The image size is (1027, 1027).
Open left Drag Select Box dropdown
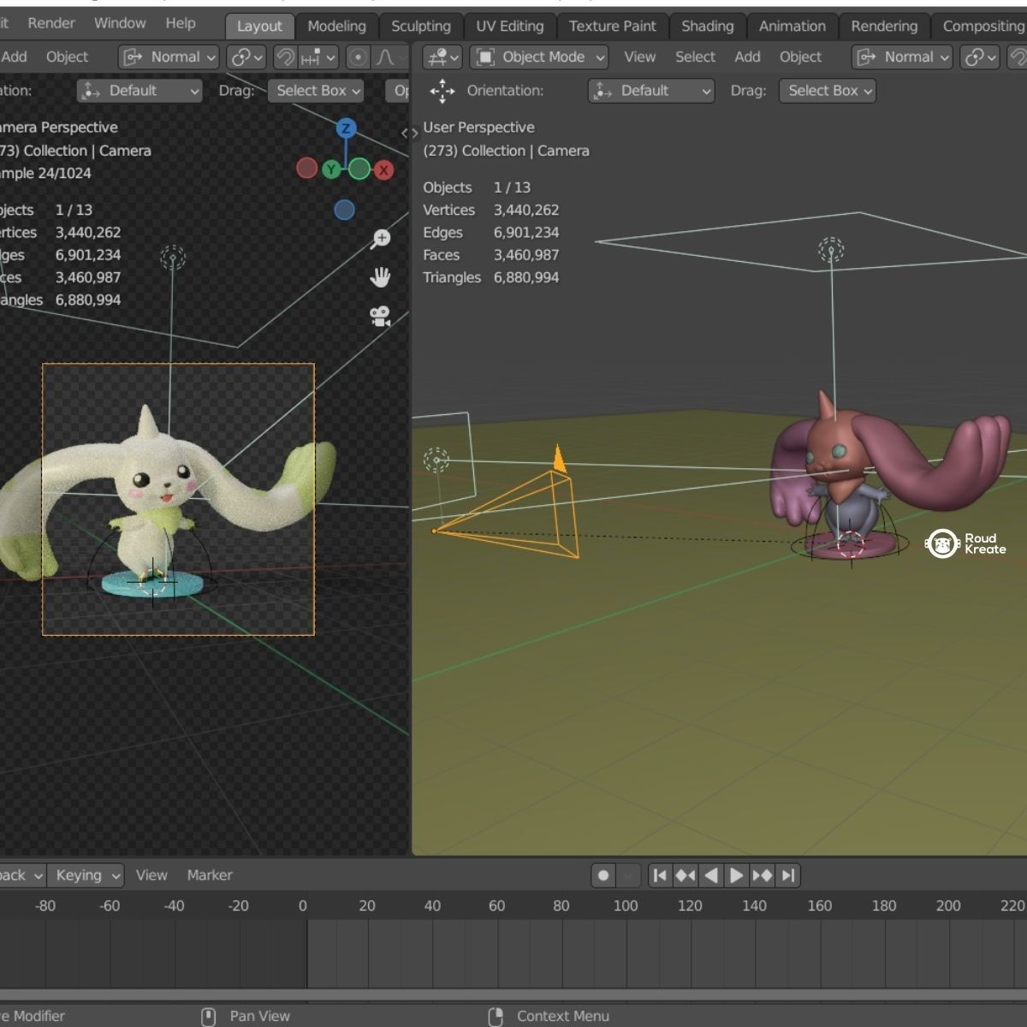pyautogui.click(x=315, y=91)
